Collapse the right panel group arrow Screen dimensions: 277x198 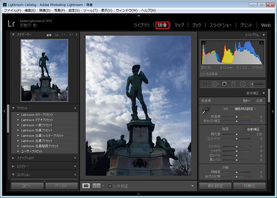273,111
